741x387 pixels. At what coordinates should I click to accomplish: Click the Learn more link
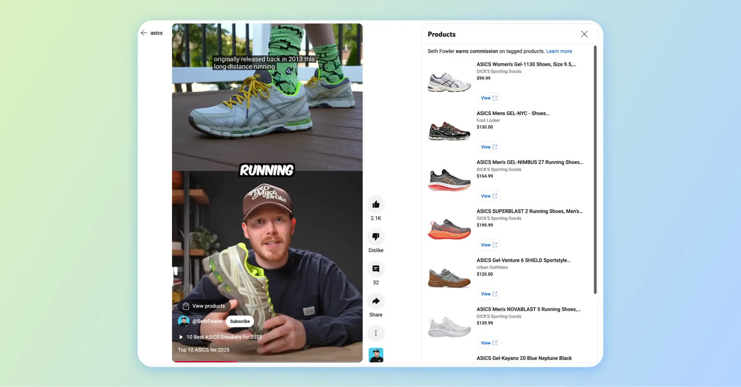point(559,51)
